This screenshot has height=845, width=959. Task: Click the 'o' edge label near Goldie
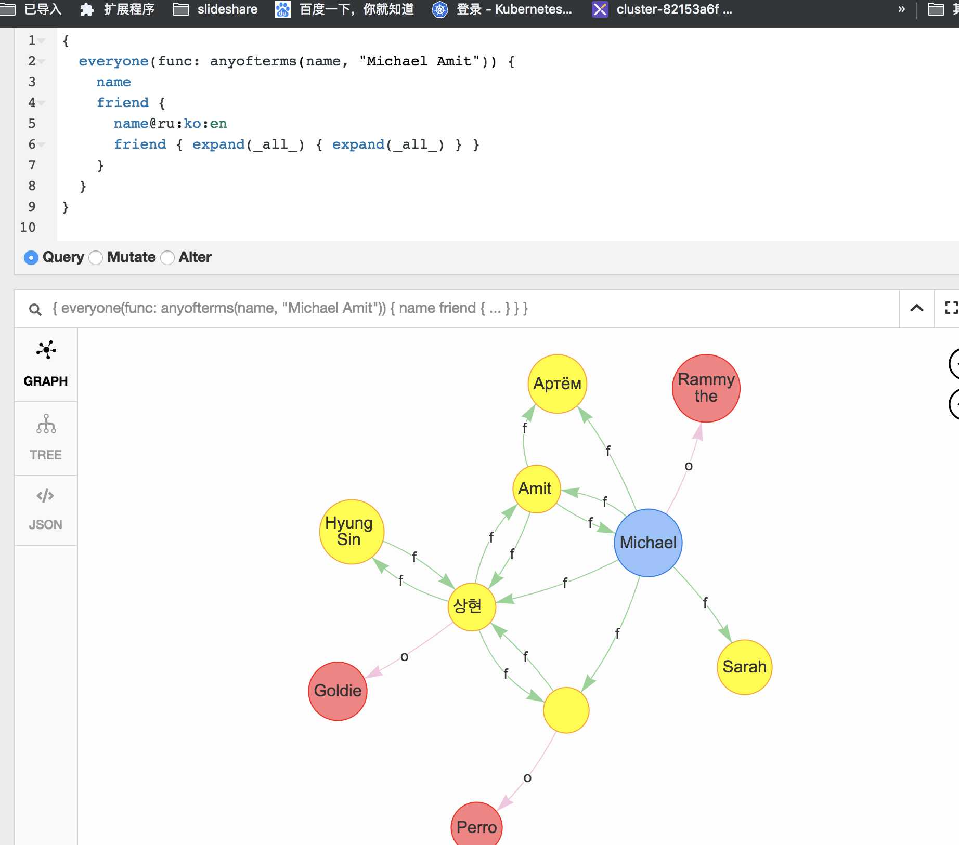click(404, 657)
